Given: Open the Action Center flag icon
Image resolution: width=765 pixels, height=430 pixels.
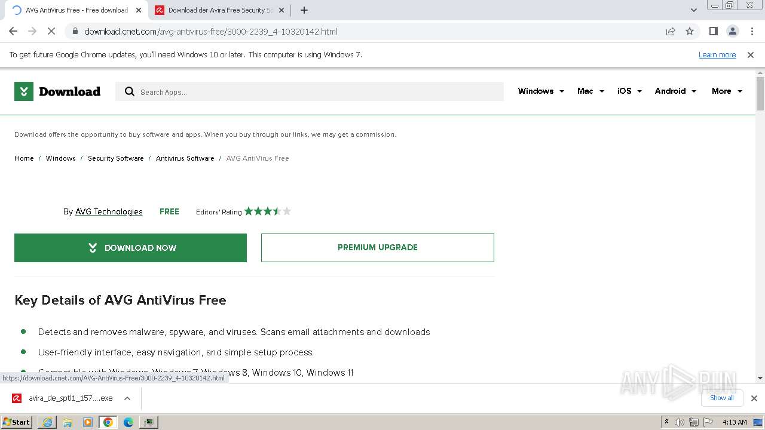Looking at the screenshot, I should (x=708, y=422).
